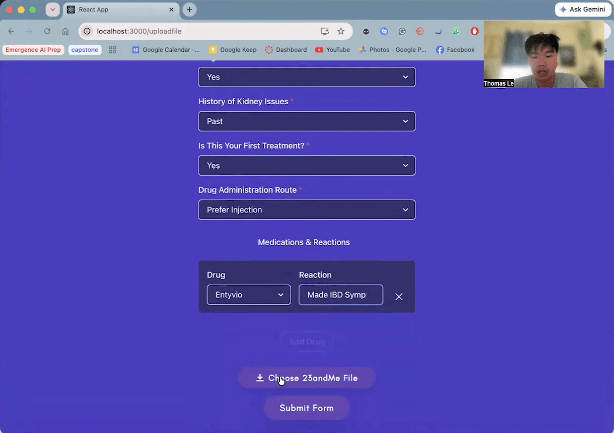This screenshot has width=614, height=433.
Task: Open the Yes dropdown above History of Kidney Issues
Action: point(307,77)
